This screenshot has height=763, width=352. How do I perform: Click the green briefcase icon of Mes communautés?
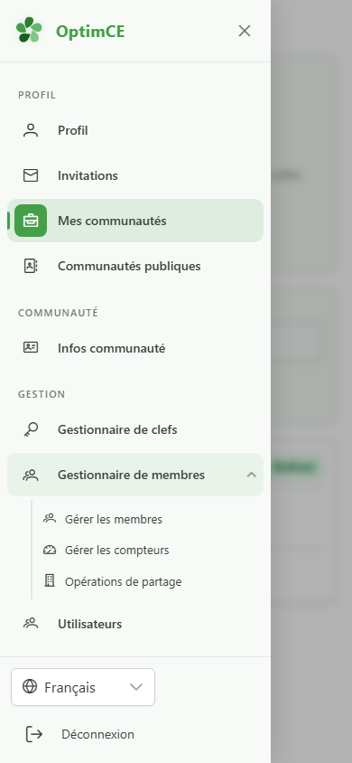(x=31, y=221)
